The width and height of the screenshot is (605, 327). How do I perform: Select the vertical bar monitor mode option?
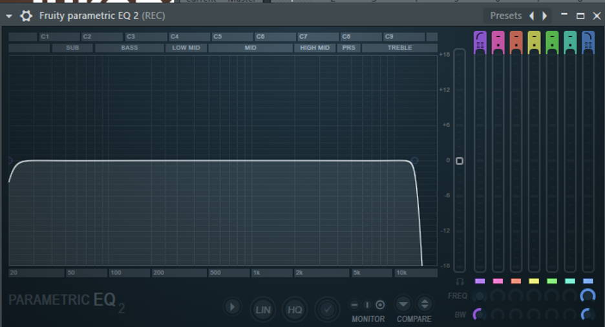click(367, 305)
